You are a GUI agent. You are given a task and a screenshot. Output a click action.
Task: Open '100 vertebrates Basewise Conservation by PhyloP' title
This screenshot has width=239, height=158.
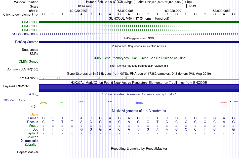(139, 94)
